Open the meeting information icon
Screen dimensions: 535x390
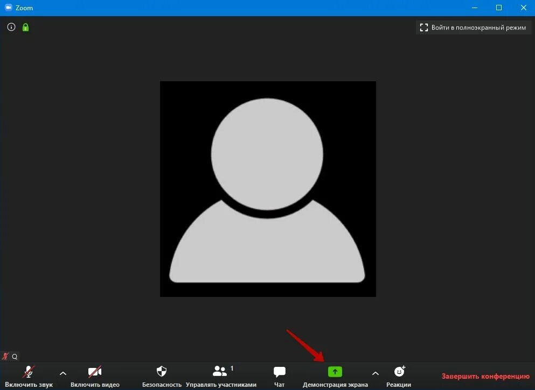point(11,27)
